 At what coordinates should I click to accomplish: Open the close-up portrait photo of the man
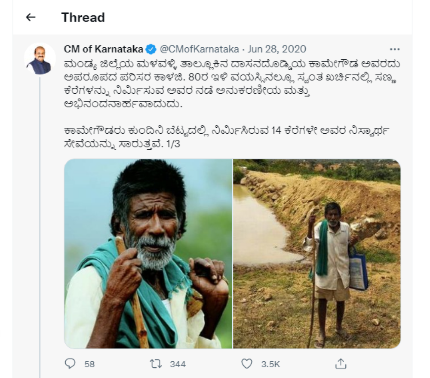(x=148, y=253)
